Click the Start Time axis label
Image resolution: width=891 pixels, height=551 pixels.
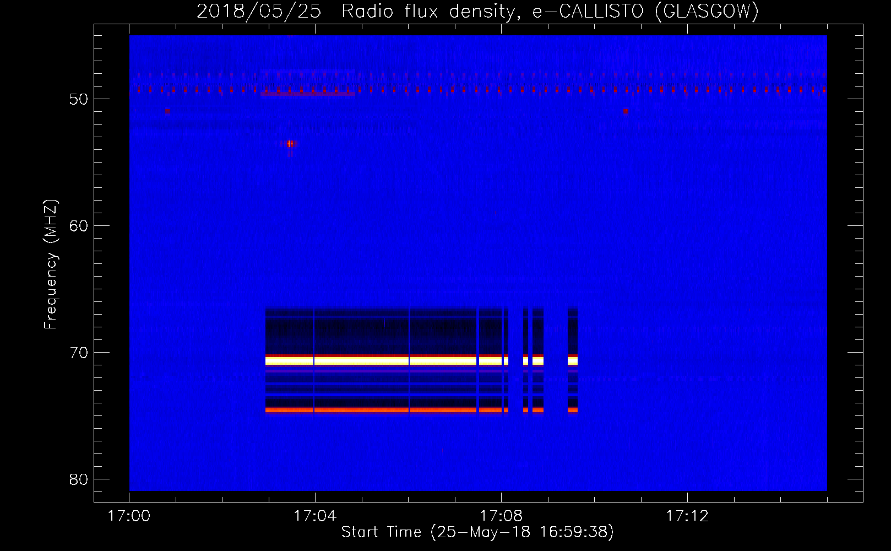[x=477, y=532]
